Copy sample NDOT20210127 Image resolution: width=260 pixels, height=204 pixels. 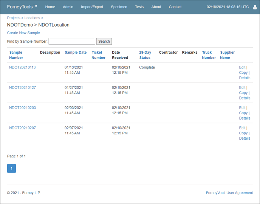pos(243,93)
